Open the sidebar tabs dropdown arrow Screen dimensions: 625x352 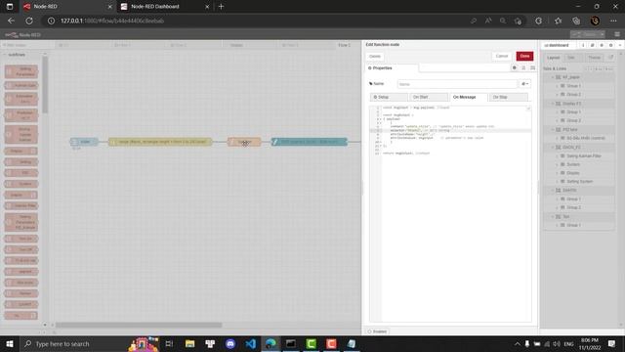point(620,45)
